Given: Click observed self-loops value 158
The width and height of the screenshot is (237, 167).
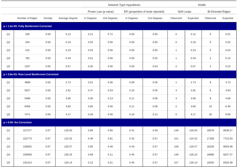Looking at the screenshot, I should point(176,147).
